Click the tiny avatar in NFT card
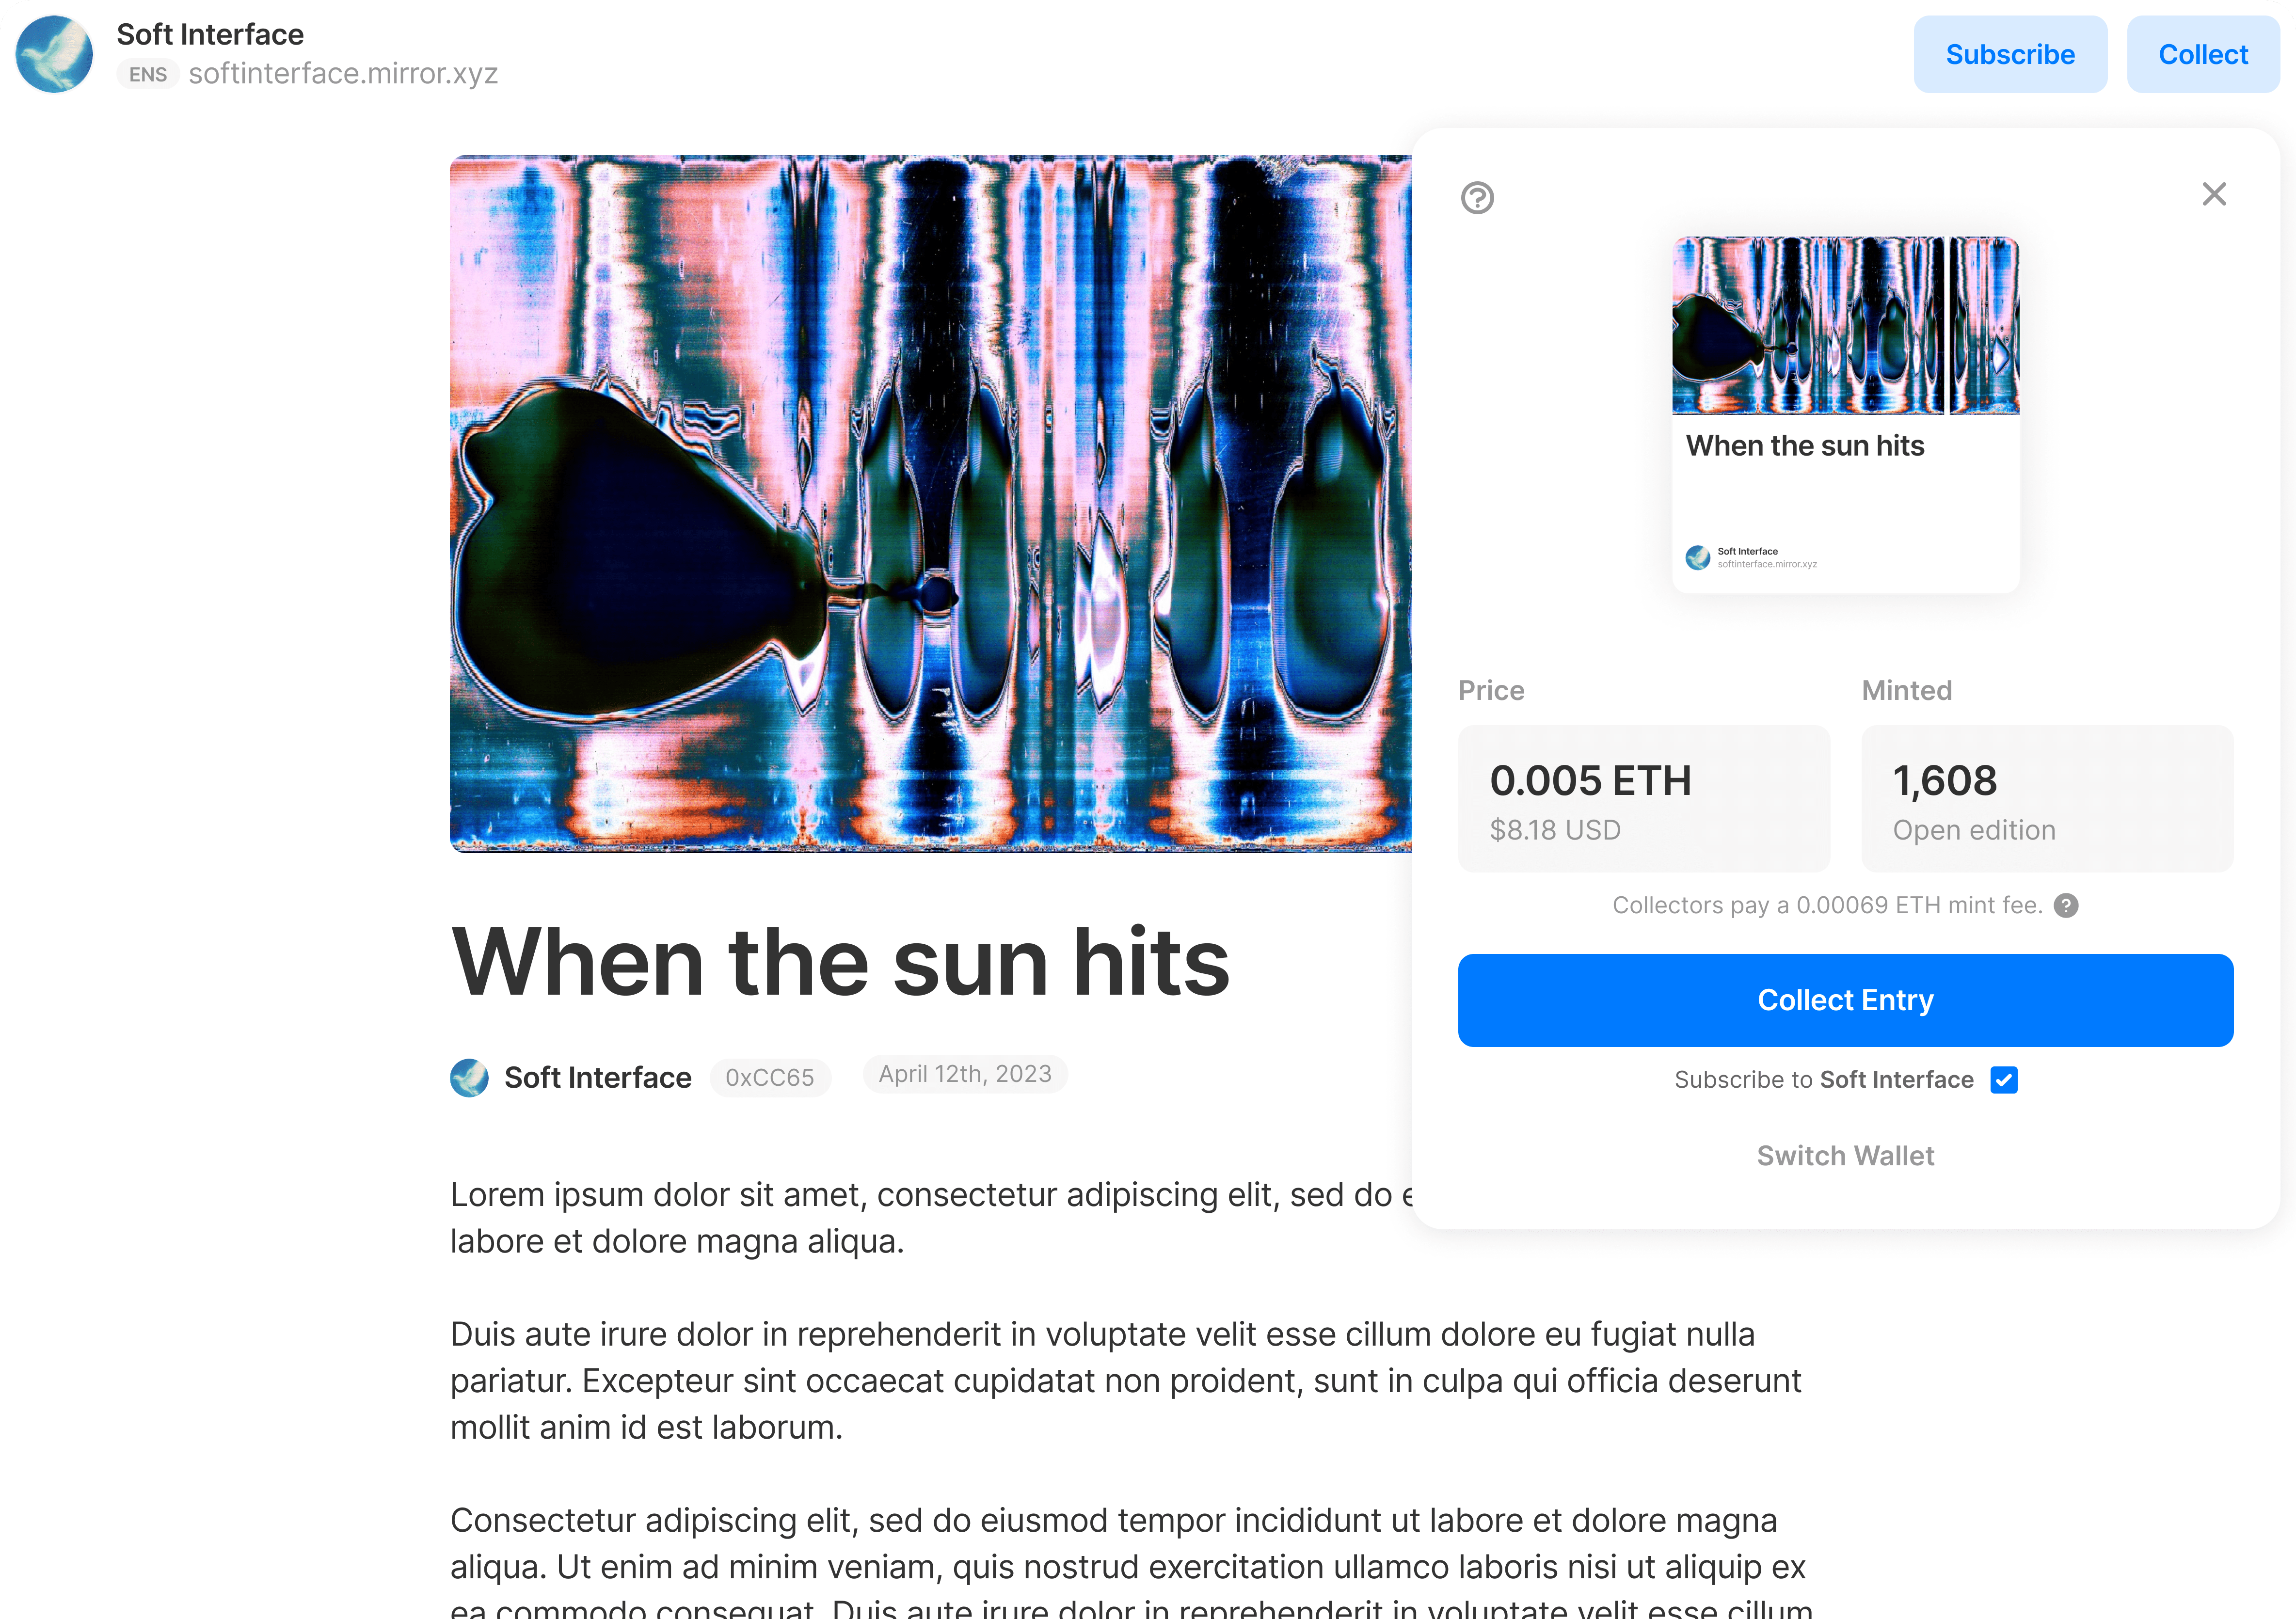This screenshot has width=2296, height=1619. click(1697, 557)
